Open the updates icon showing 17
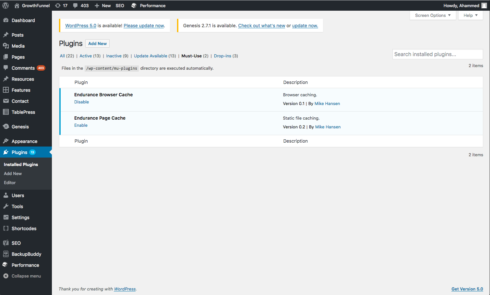 [58, 6]
